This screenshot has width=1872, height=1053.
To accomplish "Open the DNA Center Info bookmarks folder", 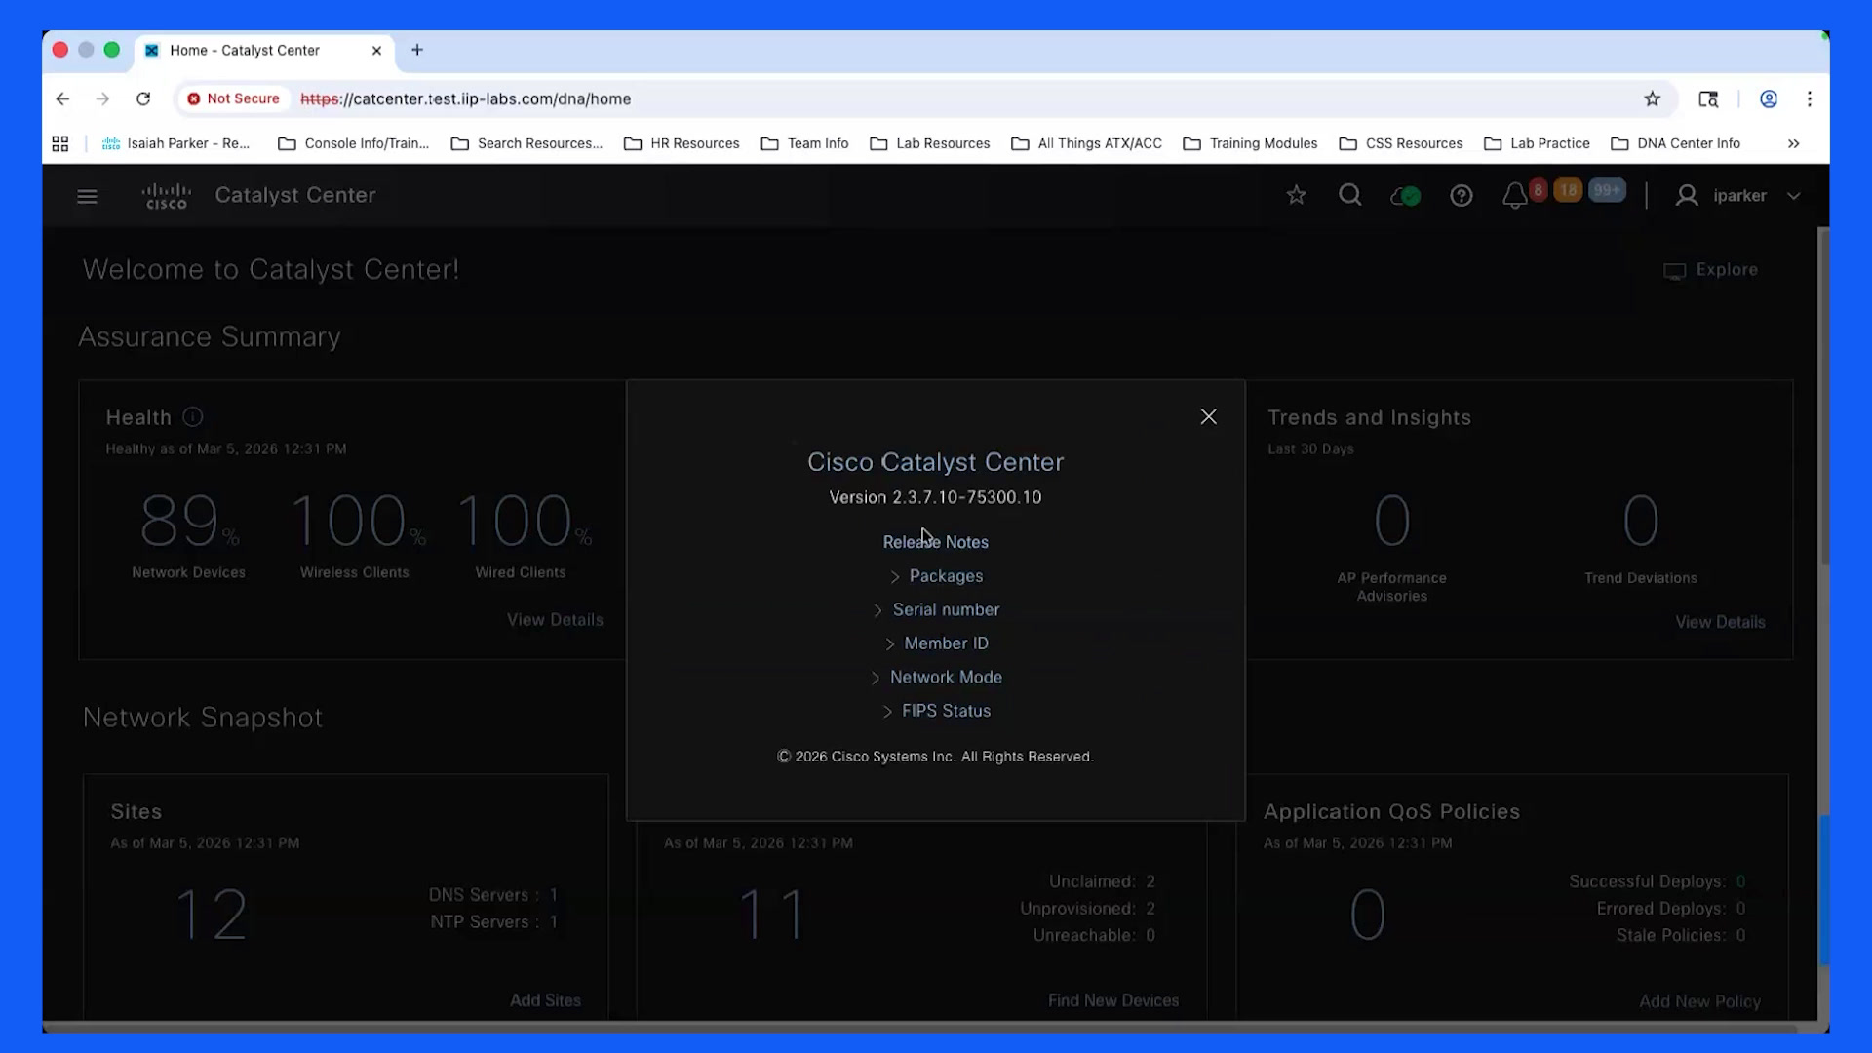I will (1675, 143).
